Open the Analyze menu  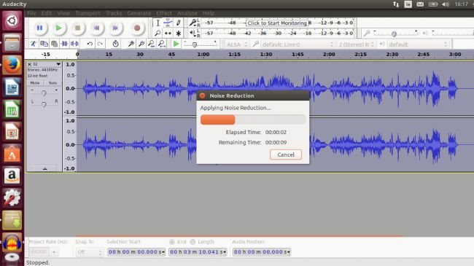coord(187,13)
